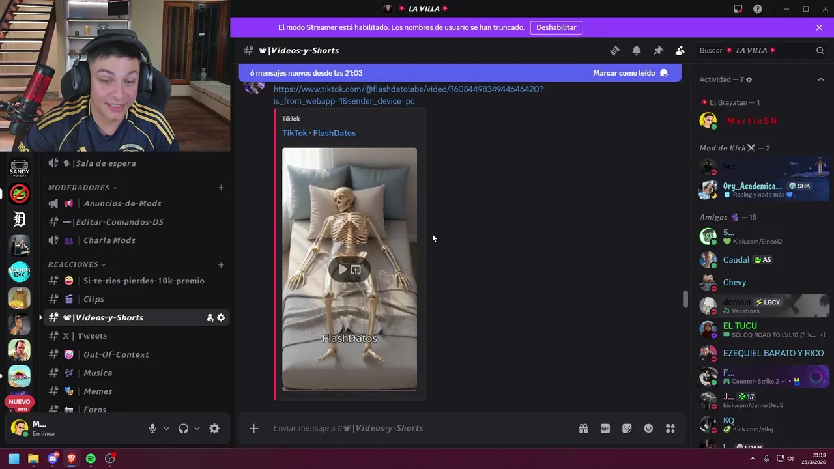Viewport: 834px width, 469px height.
Task: Select the Detroit D logo server
Action: 20,220
